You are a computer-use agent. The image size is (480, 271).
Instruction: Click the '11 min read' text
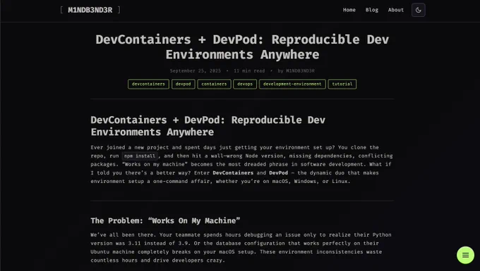(249, 71)
